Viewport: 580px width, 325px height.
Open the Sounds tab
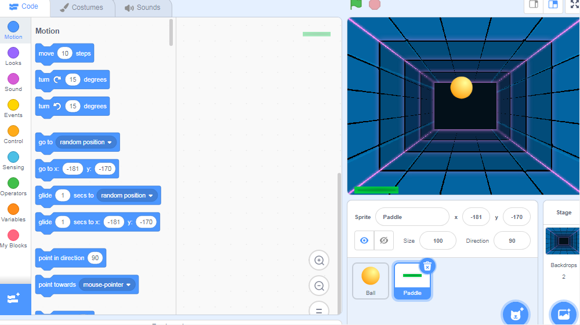(x=143, y=8)
